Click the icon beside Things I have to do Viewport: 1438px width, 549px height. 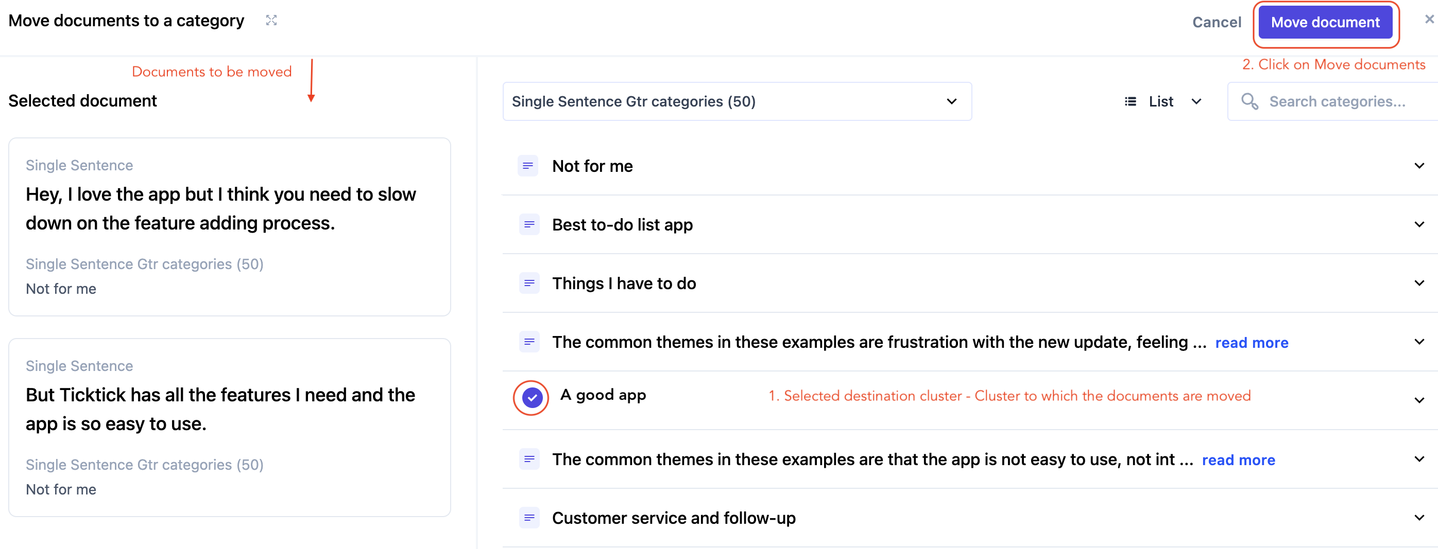tap(528, 283)
